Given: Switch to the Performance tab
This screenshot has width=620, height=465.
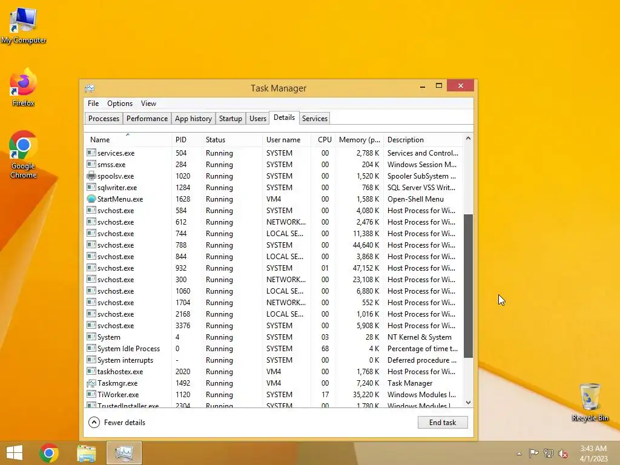Looking at the screenshot, I should (x=147, y=119).
